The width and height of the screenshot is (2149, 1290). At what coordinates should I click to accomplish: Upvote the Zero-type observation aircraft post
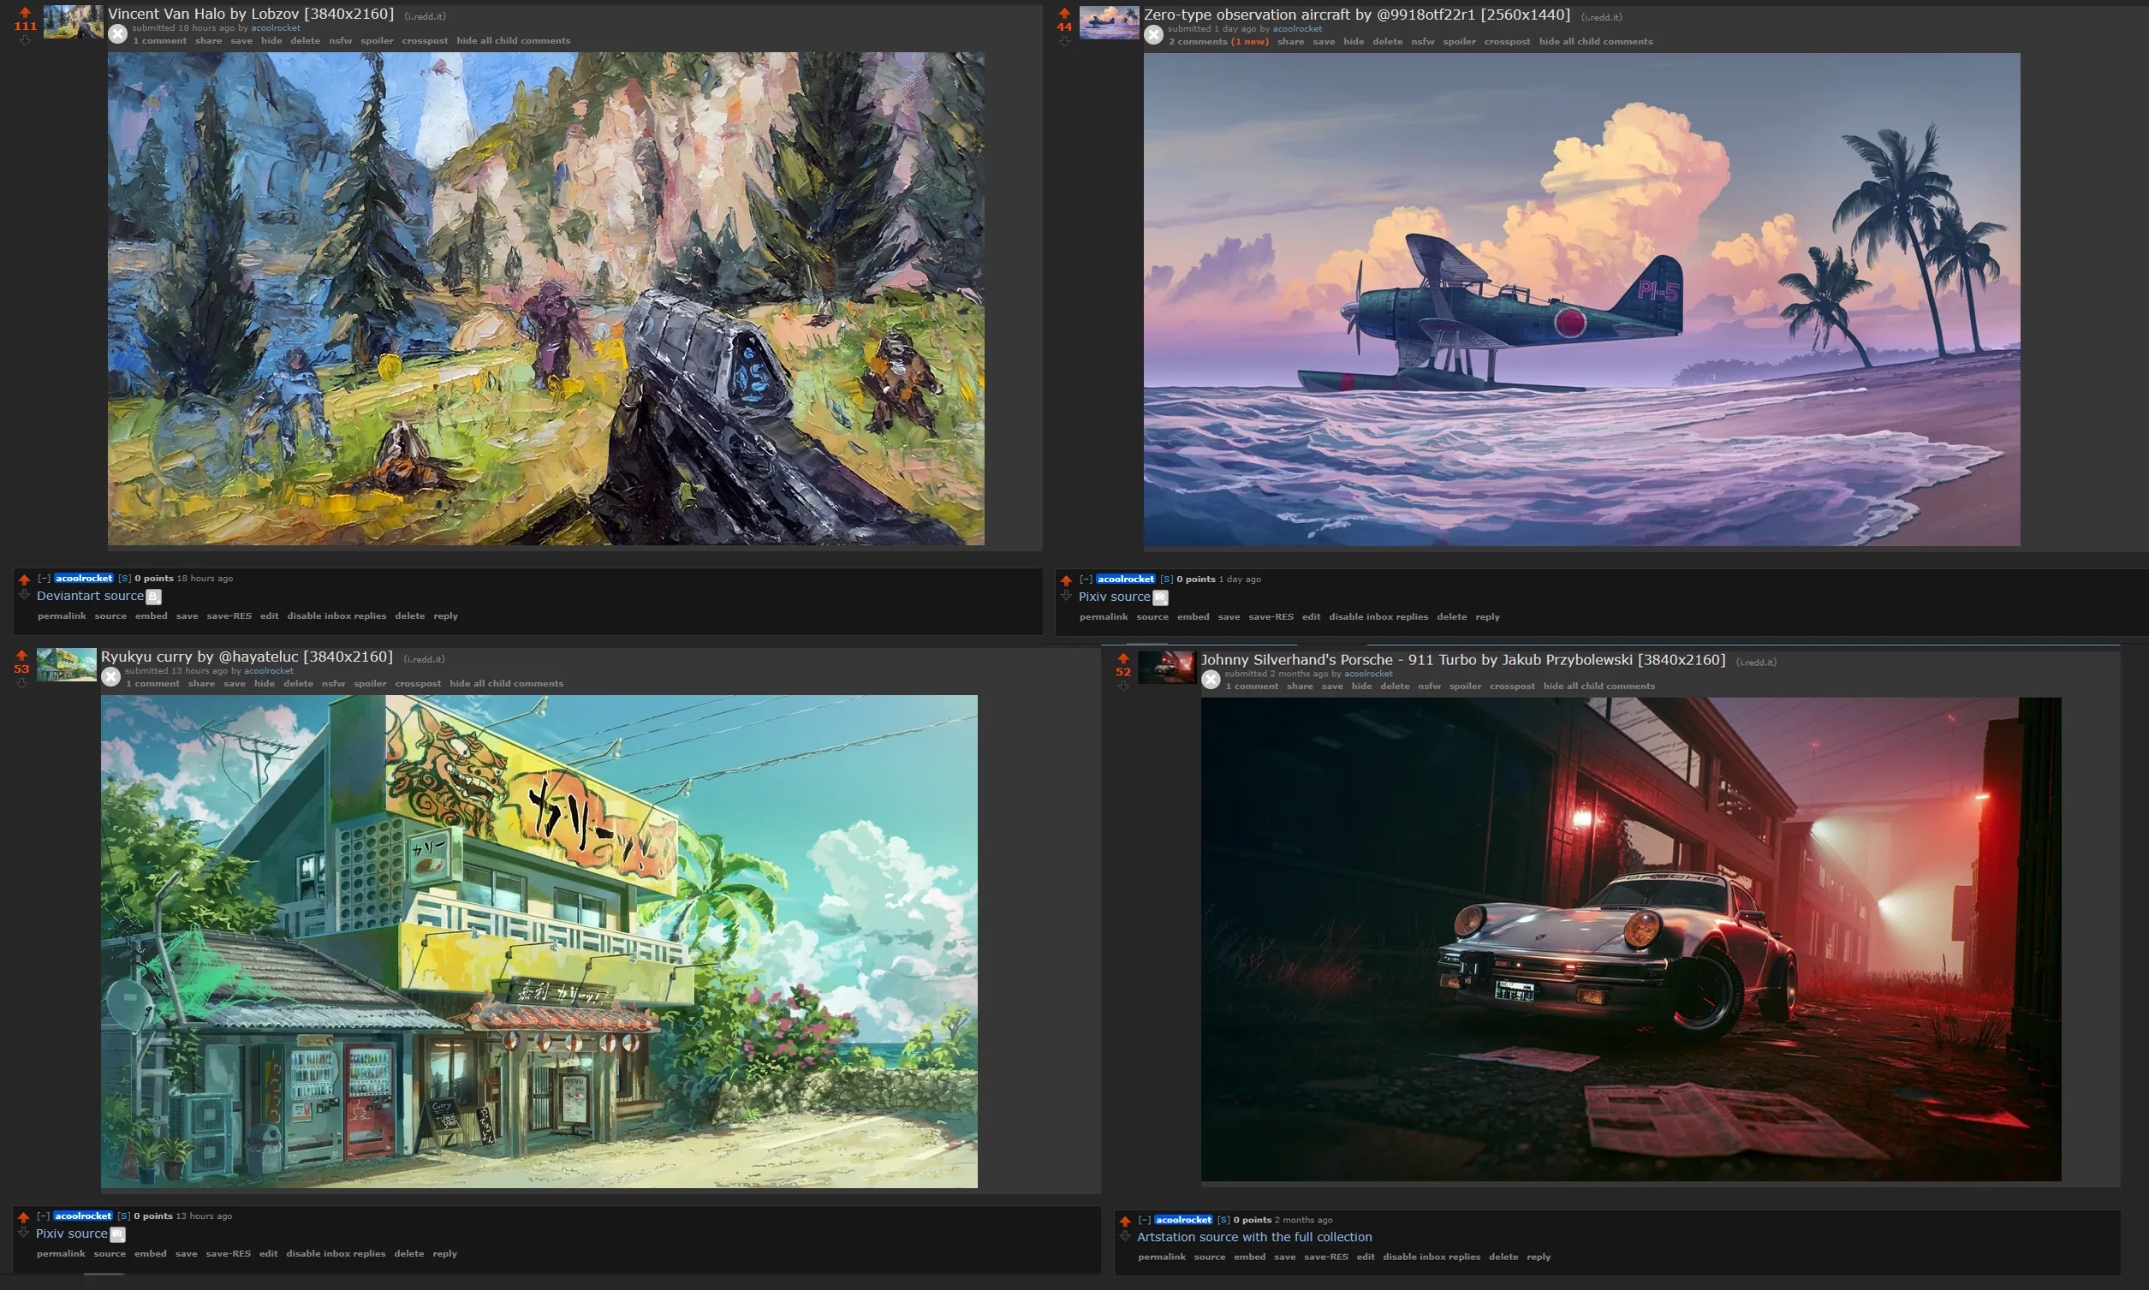tap(1064, 13)
